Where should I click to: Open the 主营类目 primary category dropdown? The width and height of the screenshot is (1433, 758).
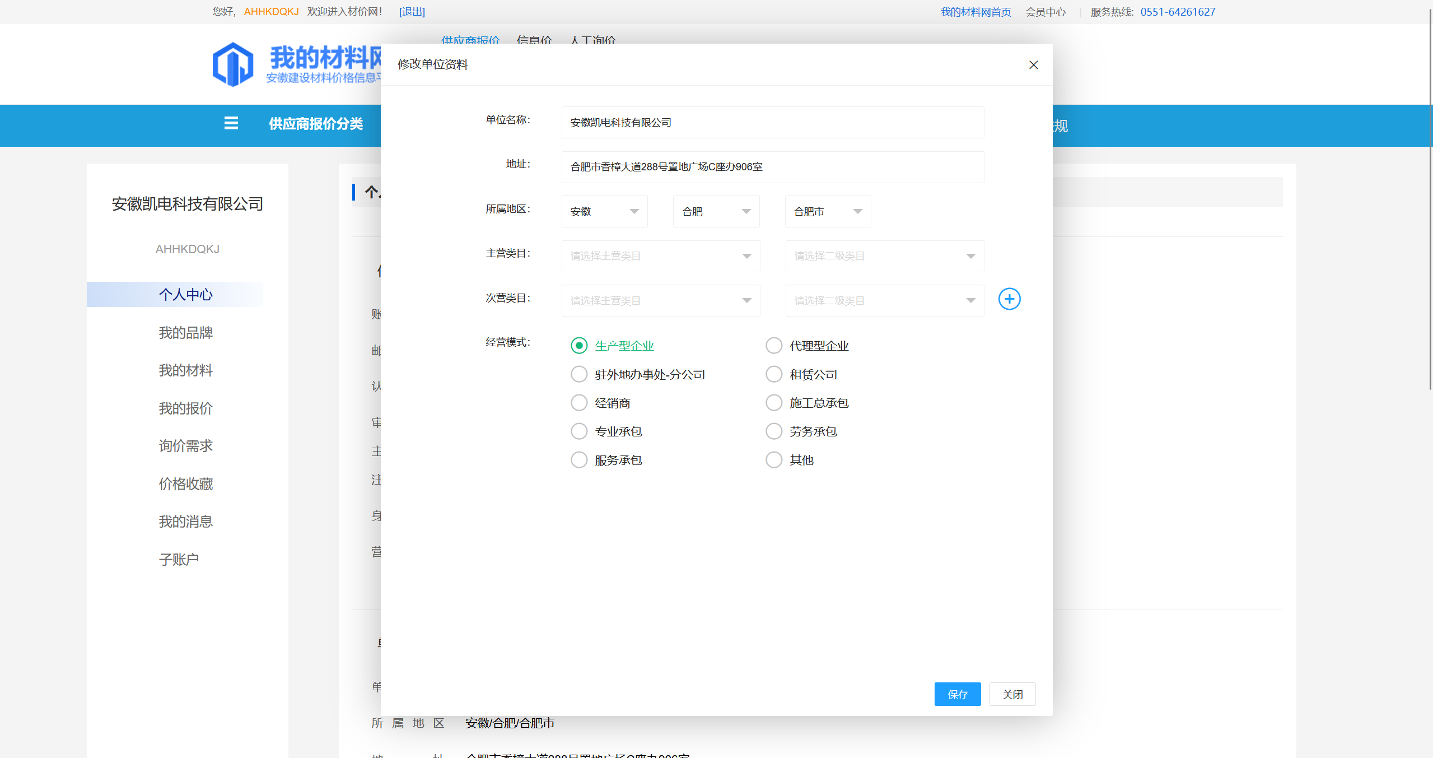[660, 257]
